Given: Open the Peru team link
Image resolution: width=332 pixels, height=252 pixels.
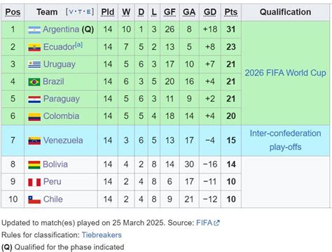Looking at the screenshot, I should tap(53, 181).
